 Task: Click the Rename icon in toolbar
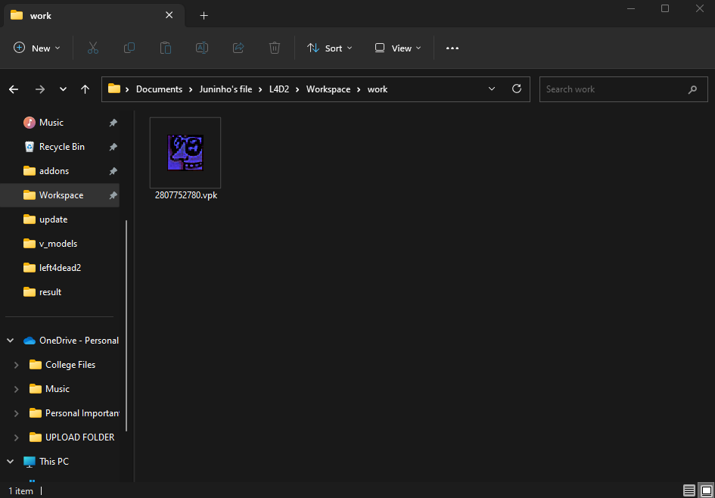pos(202,48)
